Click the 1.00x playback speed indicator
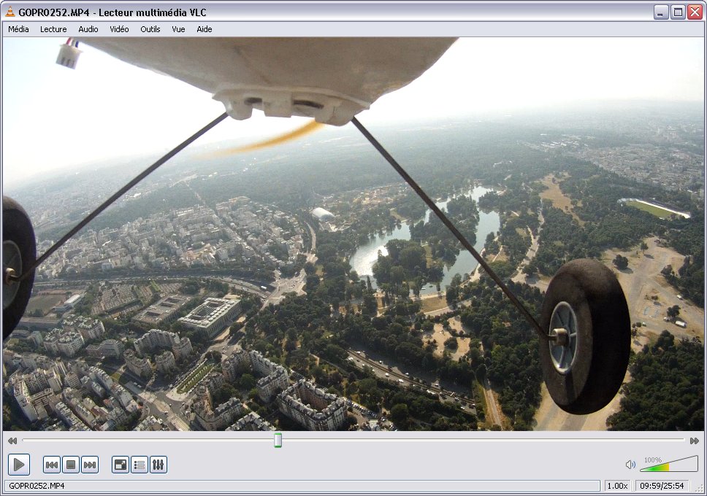Viewport: 707px width, 496px height. pos(617,486)
